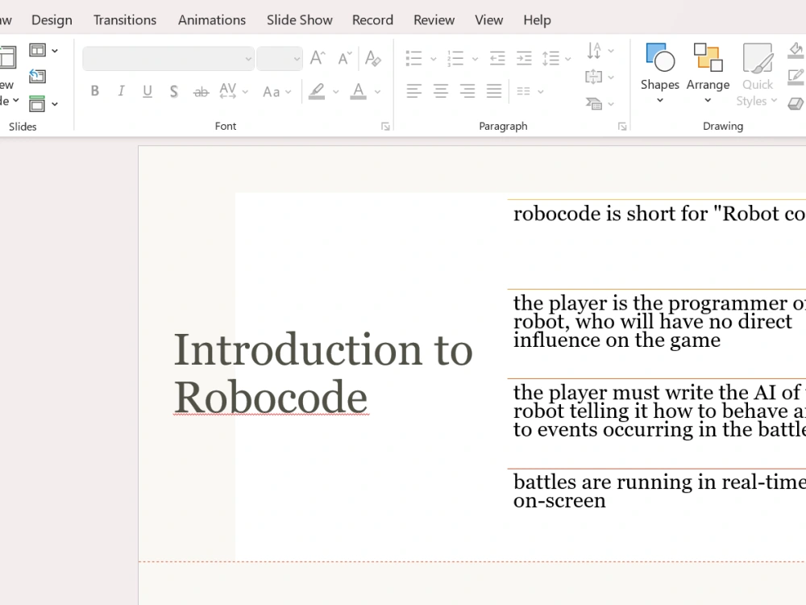Open the Align Text options
The image size is (806, 605).
pyautogui.click(x=600, y=77)
